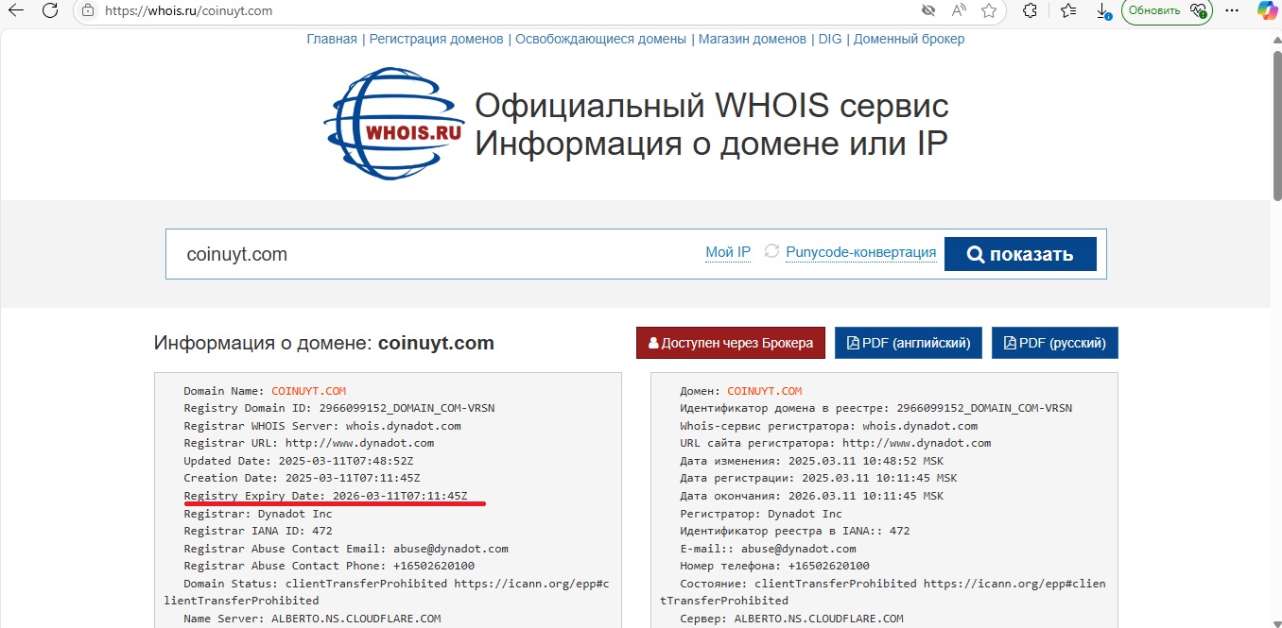1282x628 pixels.
Task: Open the three-dot settings menu
Action: point(1231,11)
